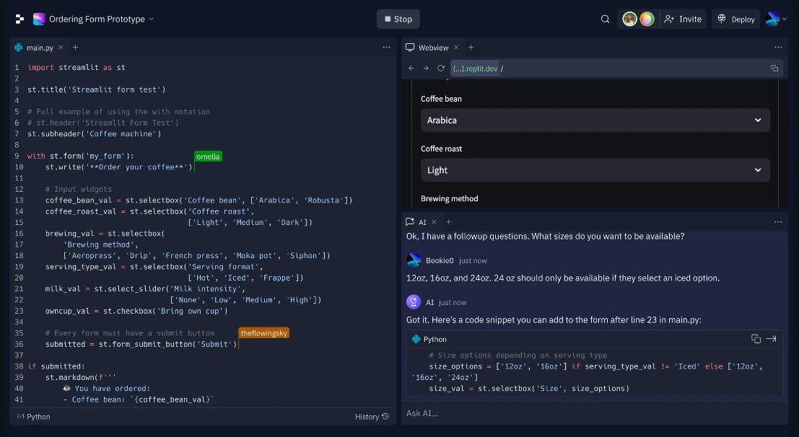Insert the code snippet into the file
Screen dimensions: 799x437
[x=771, y=339]
